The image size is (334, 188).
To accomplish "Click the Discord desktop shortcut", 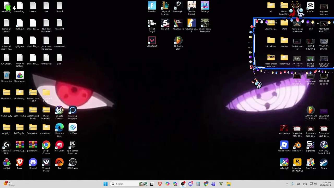I will point(33,164).
